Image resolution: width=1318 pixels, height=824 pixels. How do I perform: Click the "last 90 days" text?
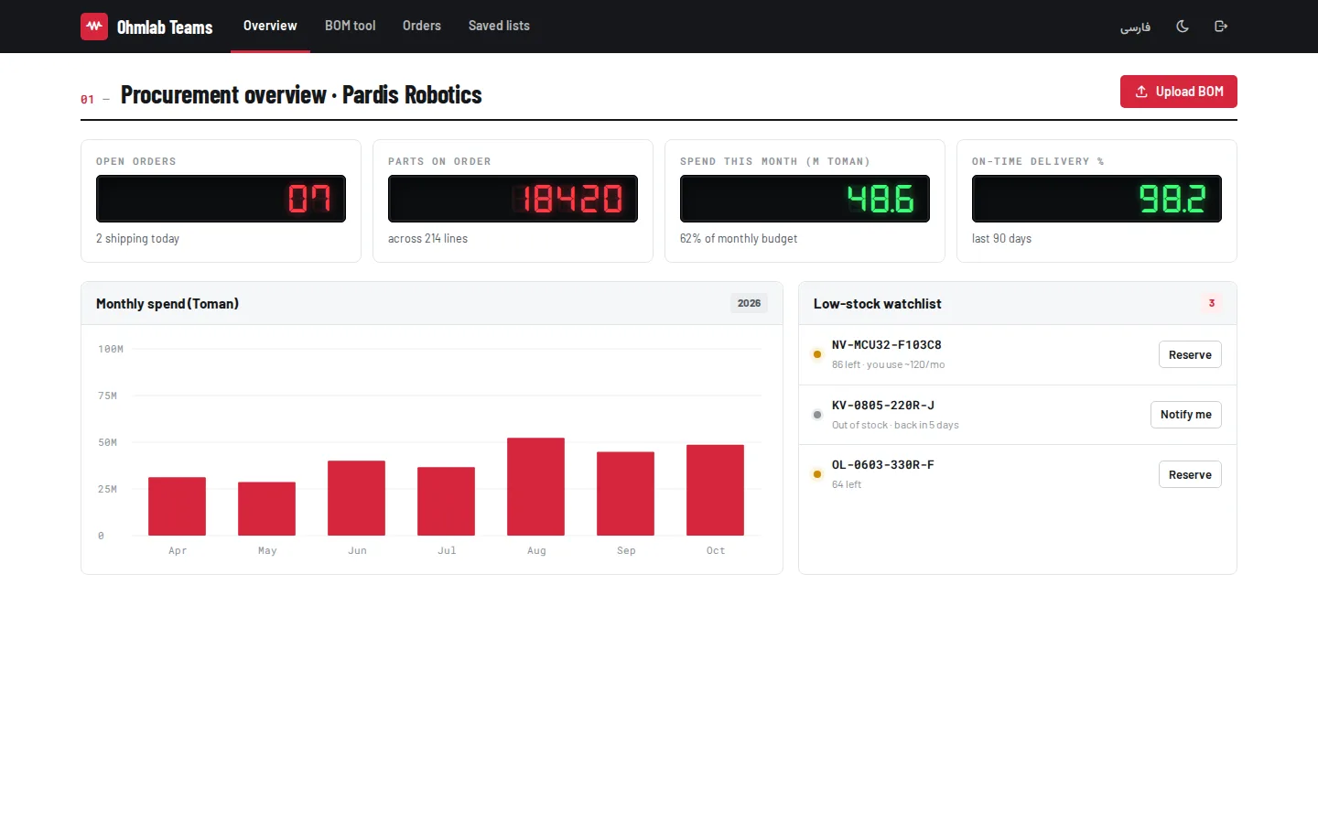pyautogui.click(x=1001, y=239)
